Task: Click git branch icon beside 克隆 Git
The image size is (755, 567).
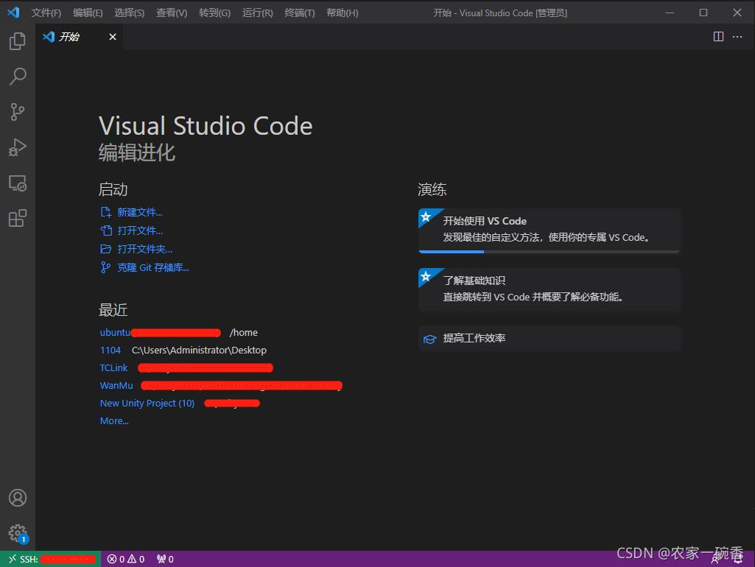Action: (x=105, y=267)
